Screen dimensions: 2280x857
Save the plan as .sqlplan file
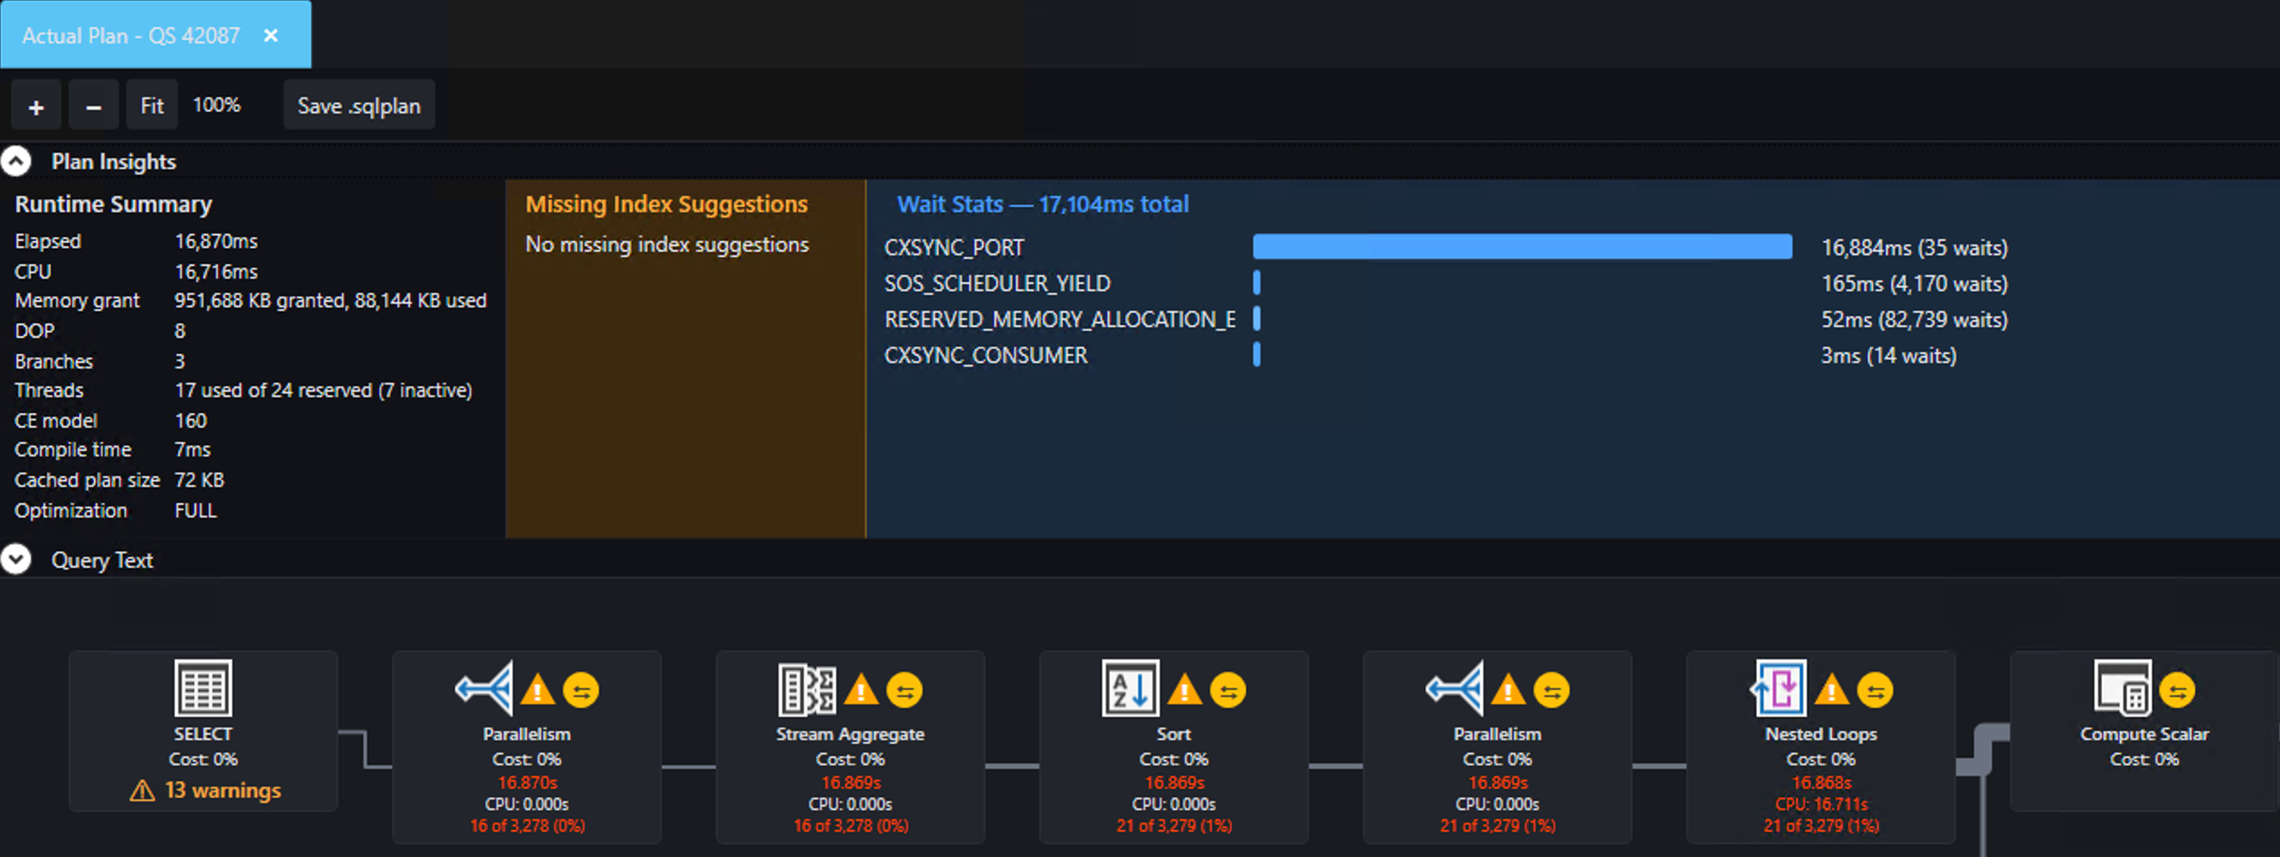358,105
